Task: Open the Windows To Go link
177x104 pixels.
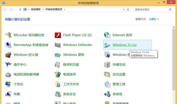Action: coord(125,45)
